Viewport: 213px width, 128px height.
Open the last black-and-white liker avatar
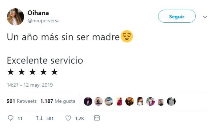[x=171, y=102]
